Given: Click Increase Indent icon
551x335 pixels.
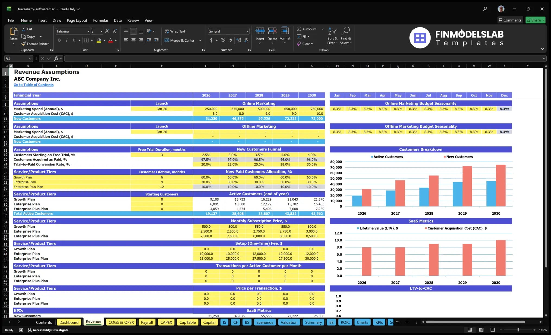Looking at the screenshot, I should [157, 40].
